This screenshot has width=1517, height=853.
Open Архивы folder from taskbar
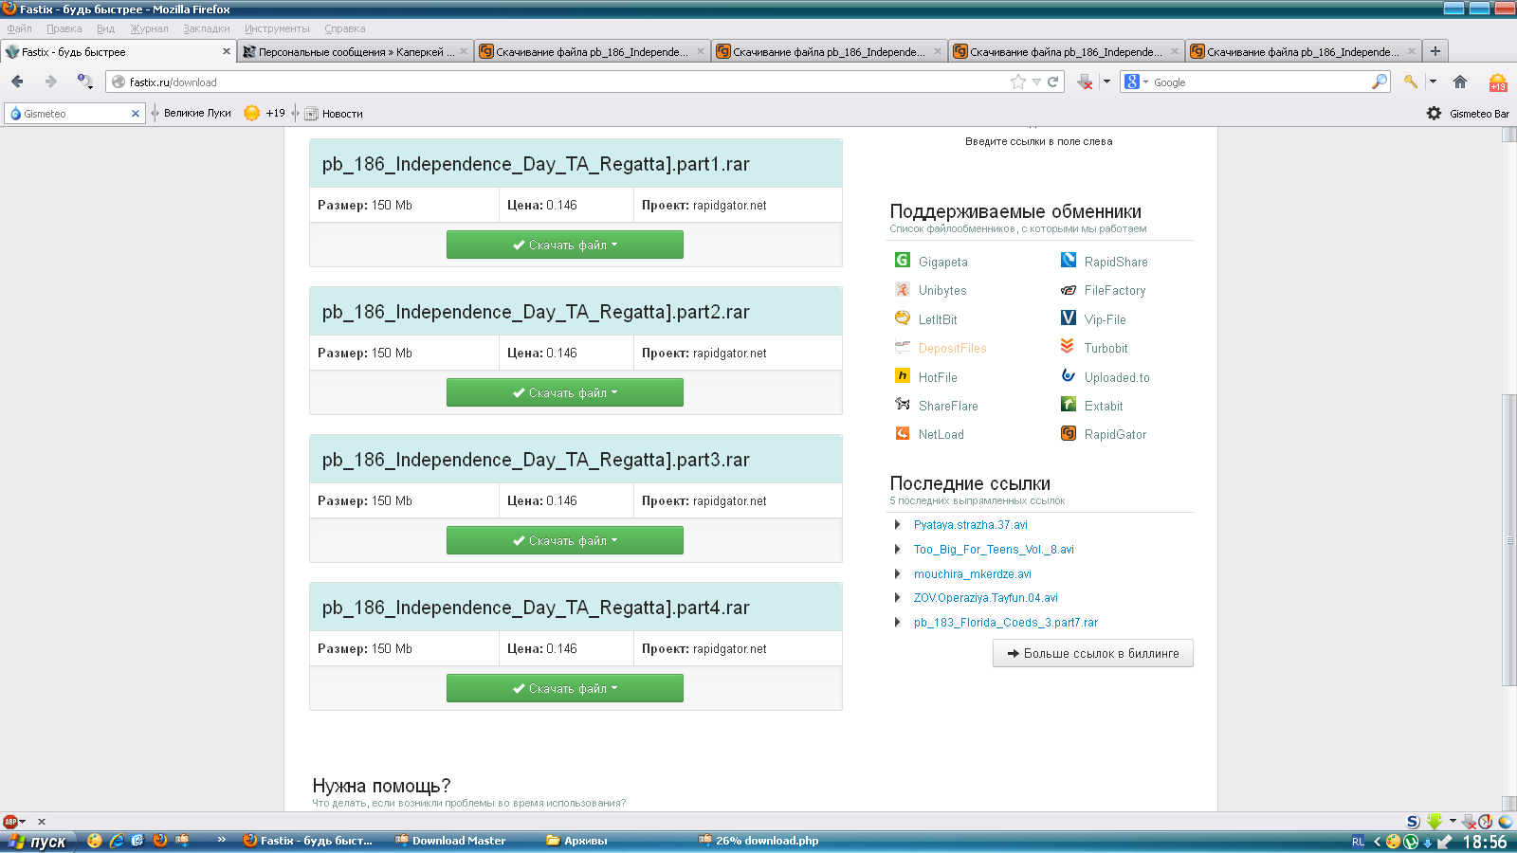(576, 841)
